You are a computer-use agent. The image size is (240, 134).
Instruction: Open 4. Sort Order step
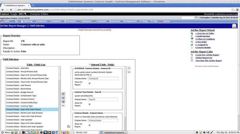201,42
